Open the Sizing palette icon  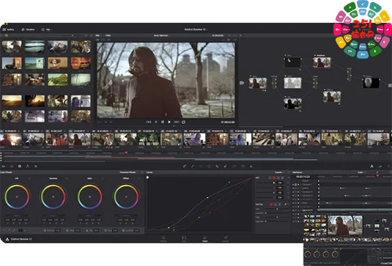pyautogui.click(x=234, y=166)
